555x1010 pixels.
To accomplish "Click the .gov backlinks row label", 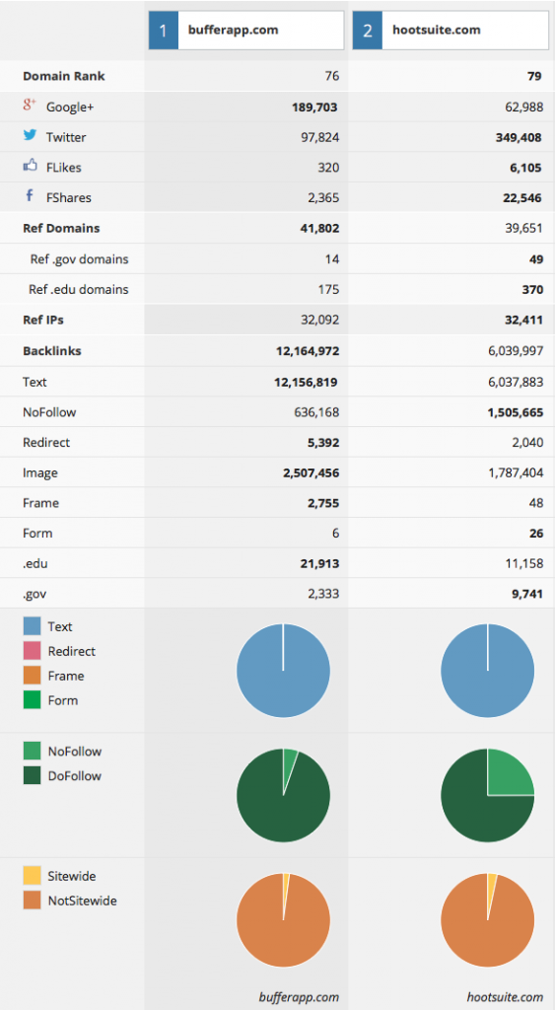I will pos(35,595).
